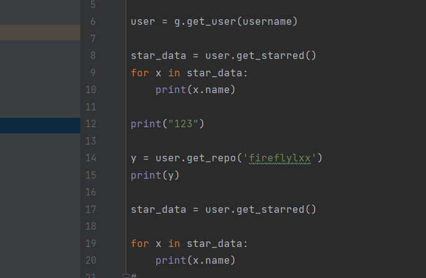
Task: Click line number 8 in the gutter
Action: click(93, 56)
